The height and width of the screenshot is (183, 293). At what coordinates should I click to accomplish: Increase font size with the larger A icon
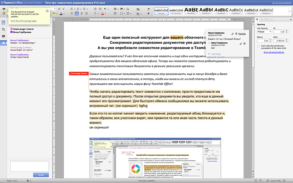coord(59,9)
